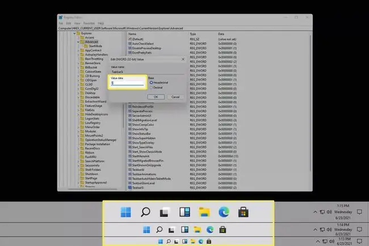Viewport: 369px width, 246px height.
Task: Open the Edit menu
Action: coord(69,23)
